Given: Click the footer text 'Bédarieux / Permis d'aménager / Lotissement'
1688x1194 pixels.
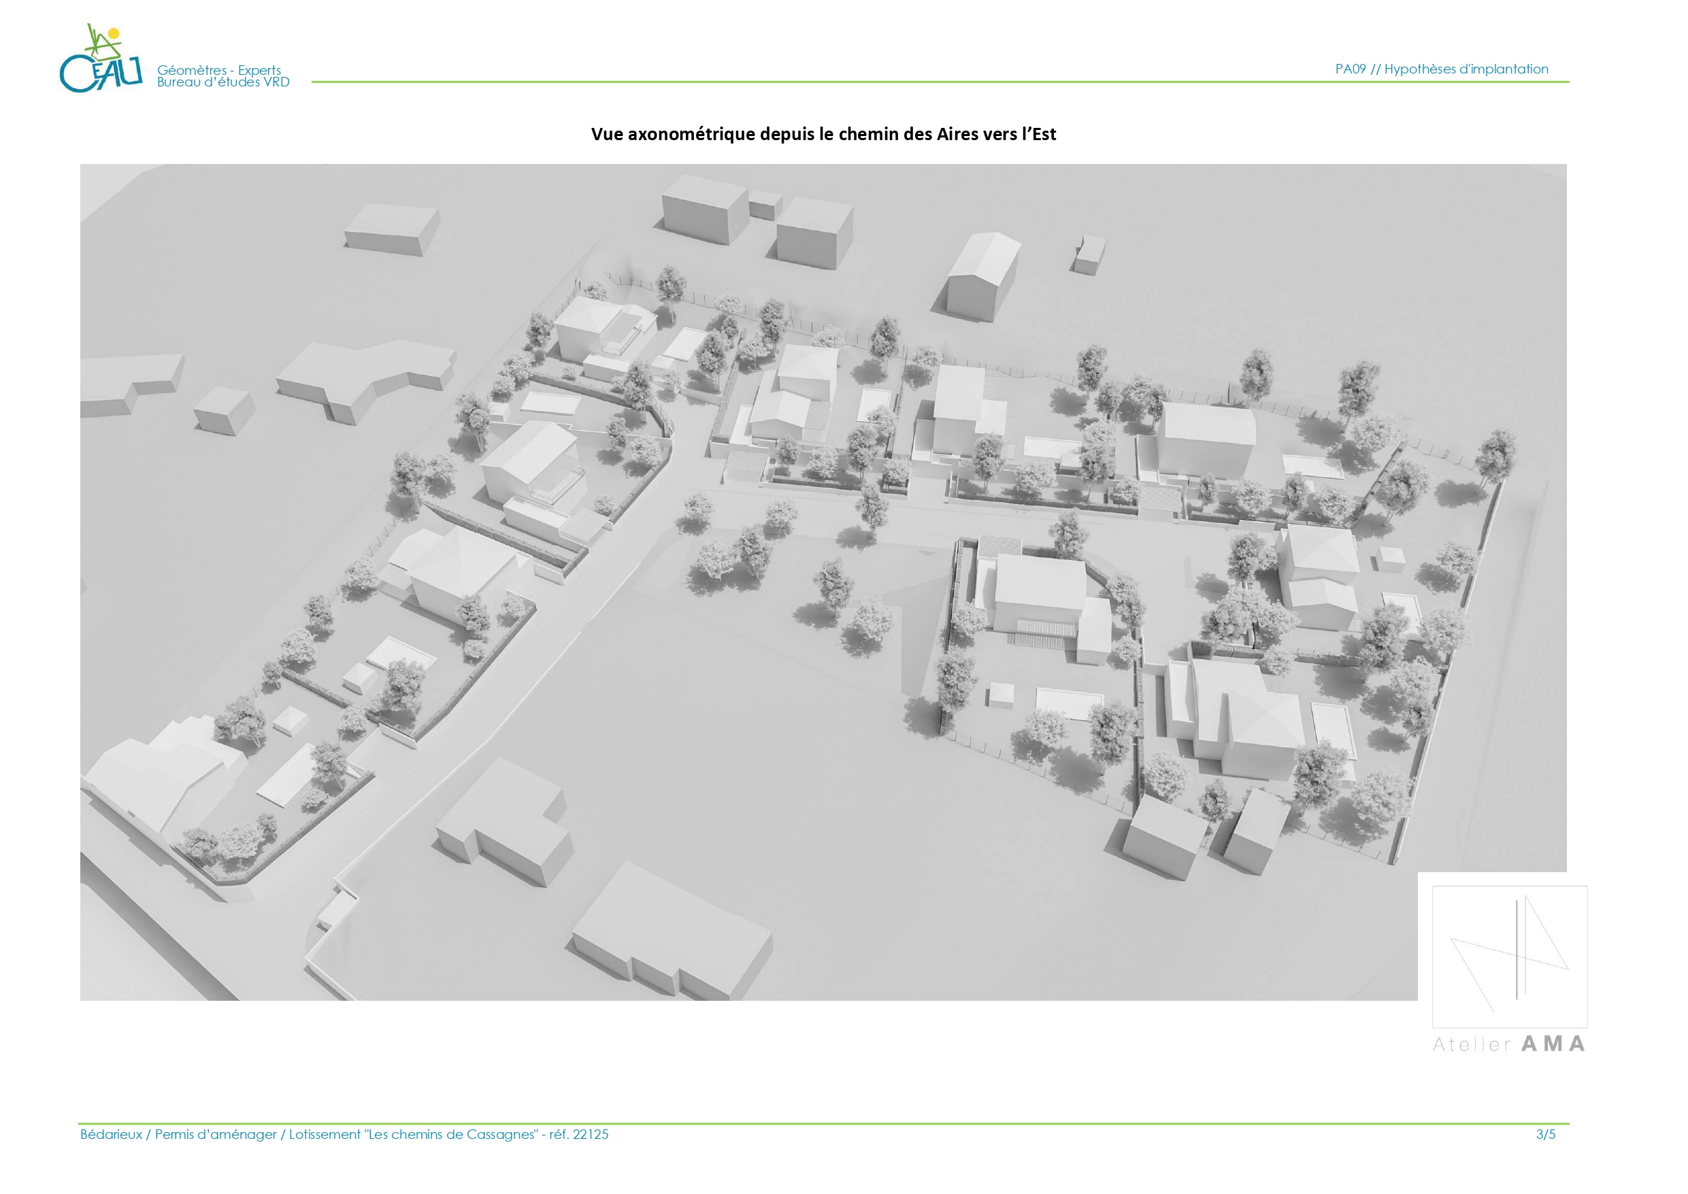Looking at the screenshot, I should [220, 1134].
